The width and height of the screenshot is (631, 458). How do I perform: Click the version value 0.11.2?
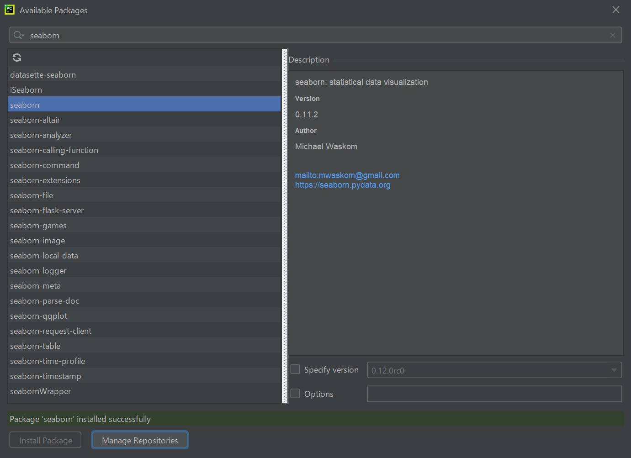pos(307,115)
